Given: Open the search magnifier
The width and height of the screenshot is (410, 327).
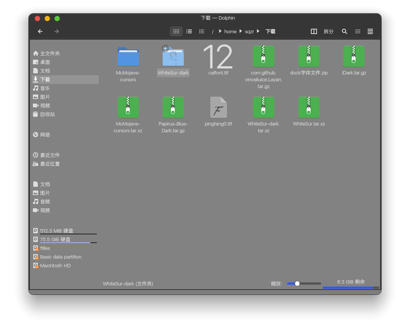Looking at the screenshot, I should 344,31.
